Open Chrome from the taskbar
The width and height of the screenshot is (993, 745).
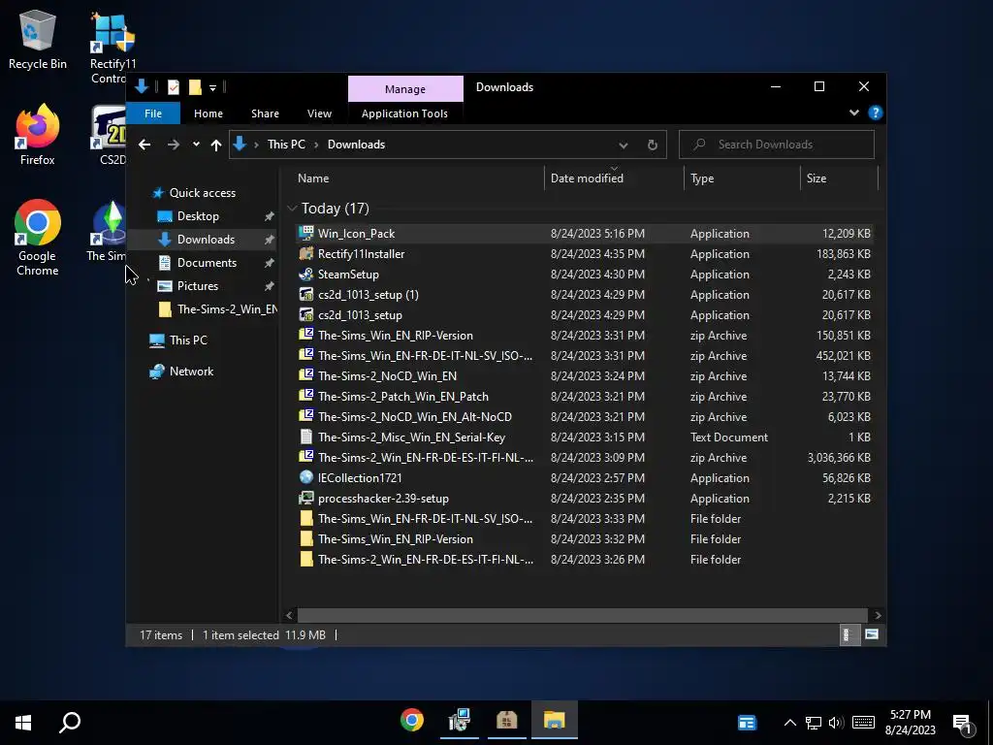(x=411, y=721)
